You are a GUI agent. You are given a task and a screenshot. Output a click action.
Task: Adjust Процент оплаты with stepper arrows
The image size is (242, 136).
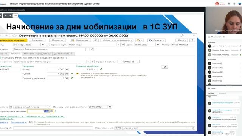click(137, 62)
